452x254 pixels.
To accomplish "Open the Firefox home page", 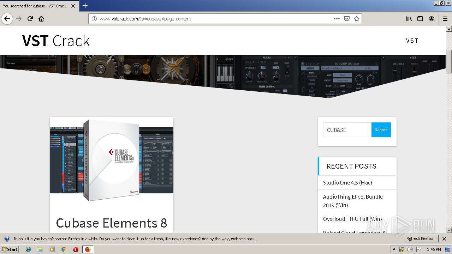I will pos(41,19).
